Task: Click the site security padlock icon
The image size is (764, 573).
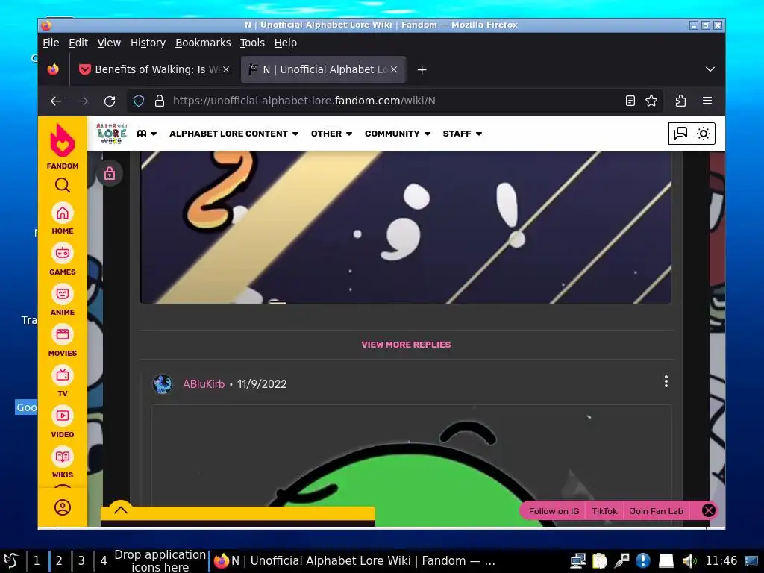Action: [x=160, y=101]
